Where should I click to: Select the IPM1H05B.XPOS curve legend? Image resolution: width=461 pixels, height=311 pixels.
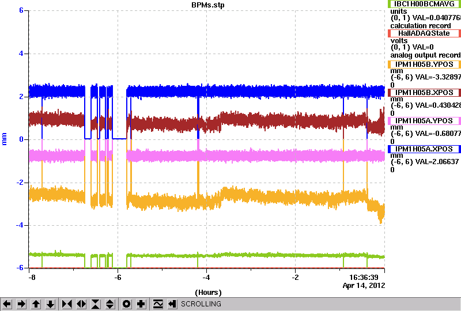pyautogui.click(x=424, y=93)
